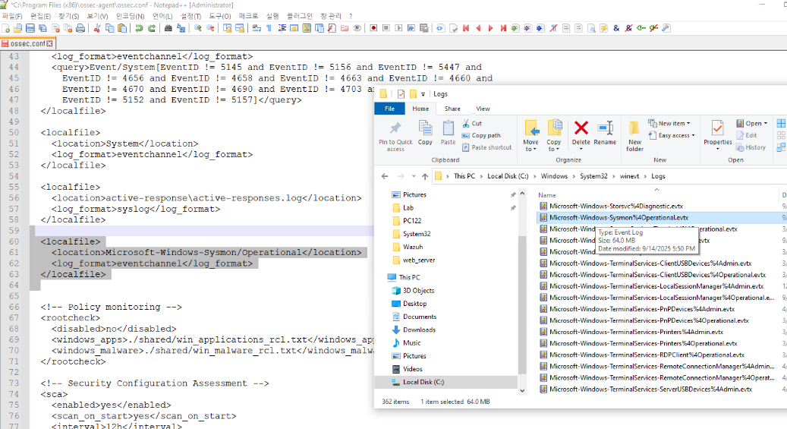Toggle synchronized horizontal scrolling icon
The height and width of the screenshot is (429, 787).
(240, 28)
